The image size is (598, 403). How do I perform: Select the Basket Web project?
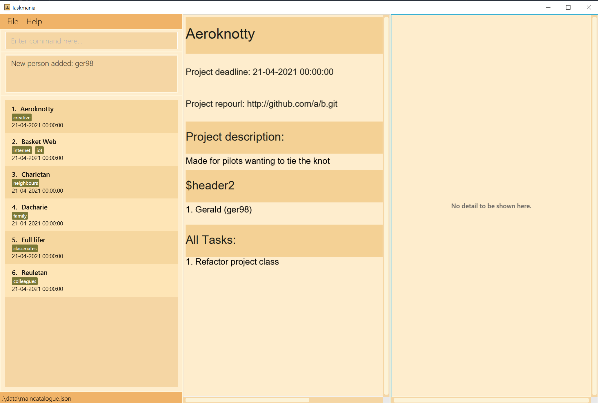click(x=91, y=149)
